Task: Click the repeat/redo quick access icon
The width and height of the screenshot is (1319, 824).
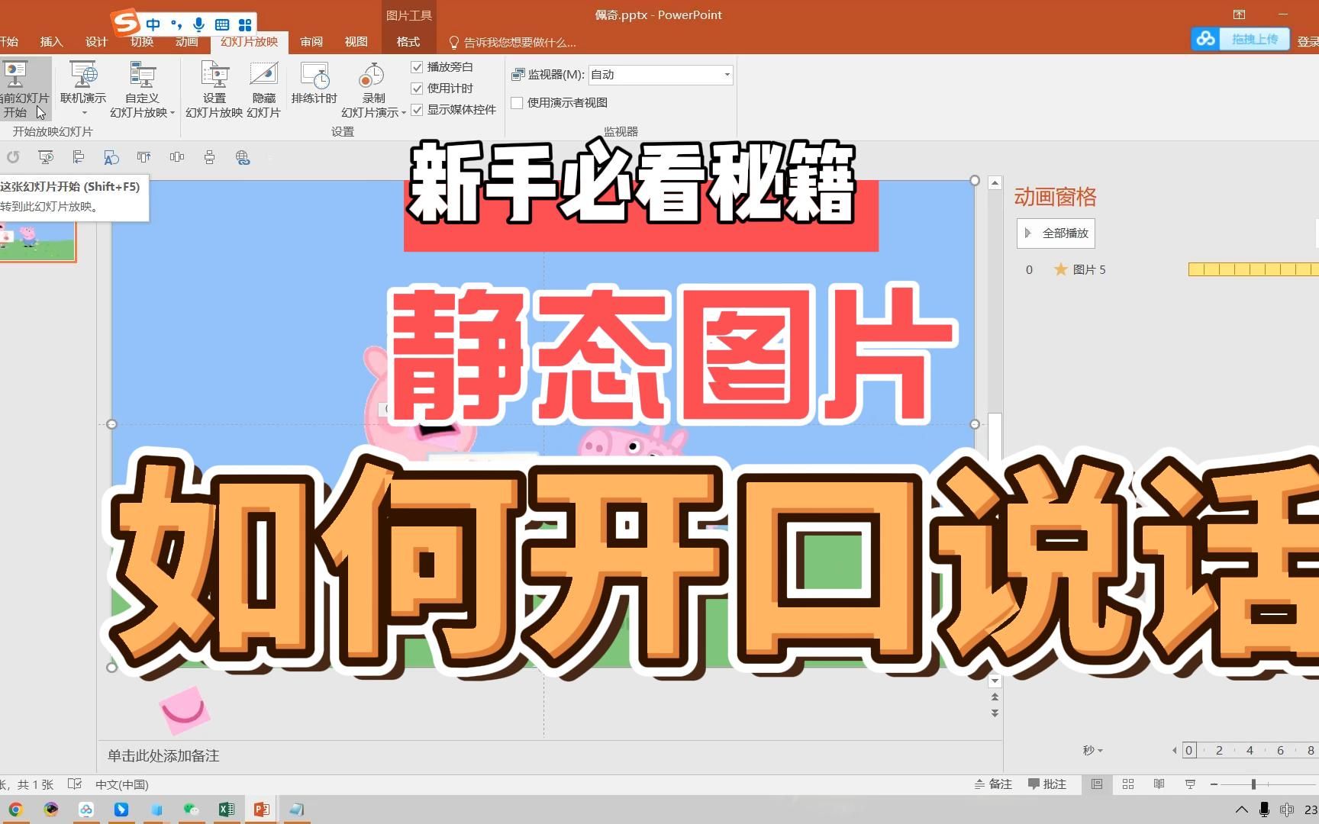Action: [x=13, y=157]
